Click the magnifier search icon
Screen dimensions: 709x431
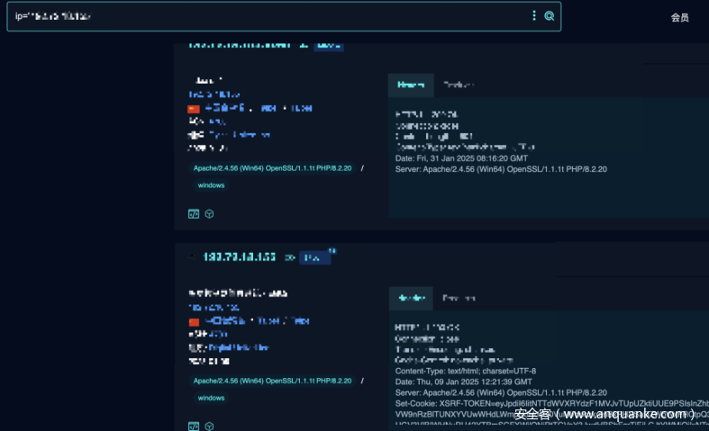tap(550, 16)
